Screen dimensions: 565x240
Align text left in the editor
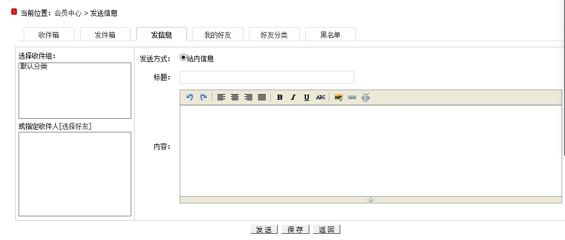click(221, 97)
